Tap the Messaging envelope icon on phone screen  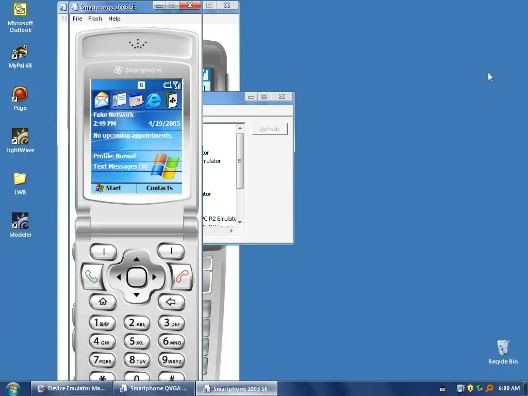[102, 100]
